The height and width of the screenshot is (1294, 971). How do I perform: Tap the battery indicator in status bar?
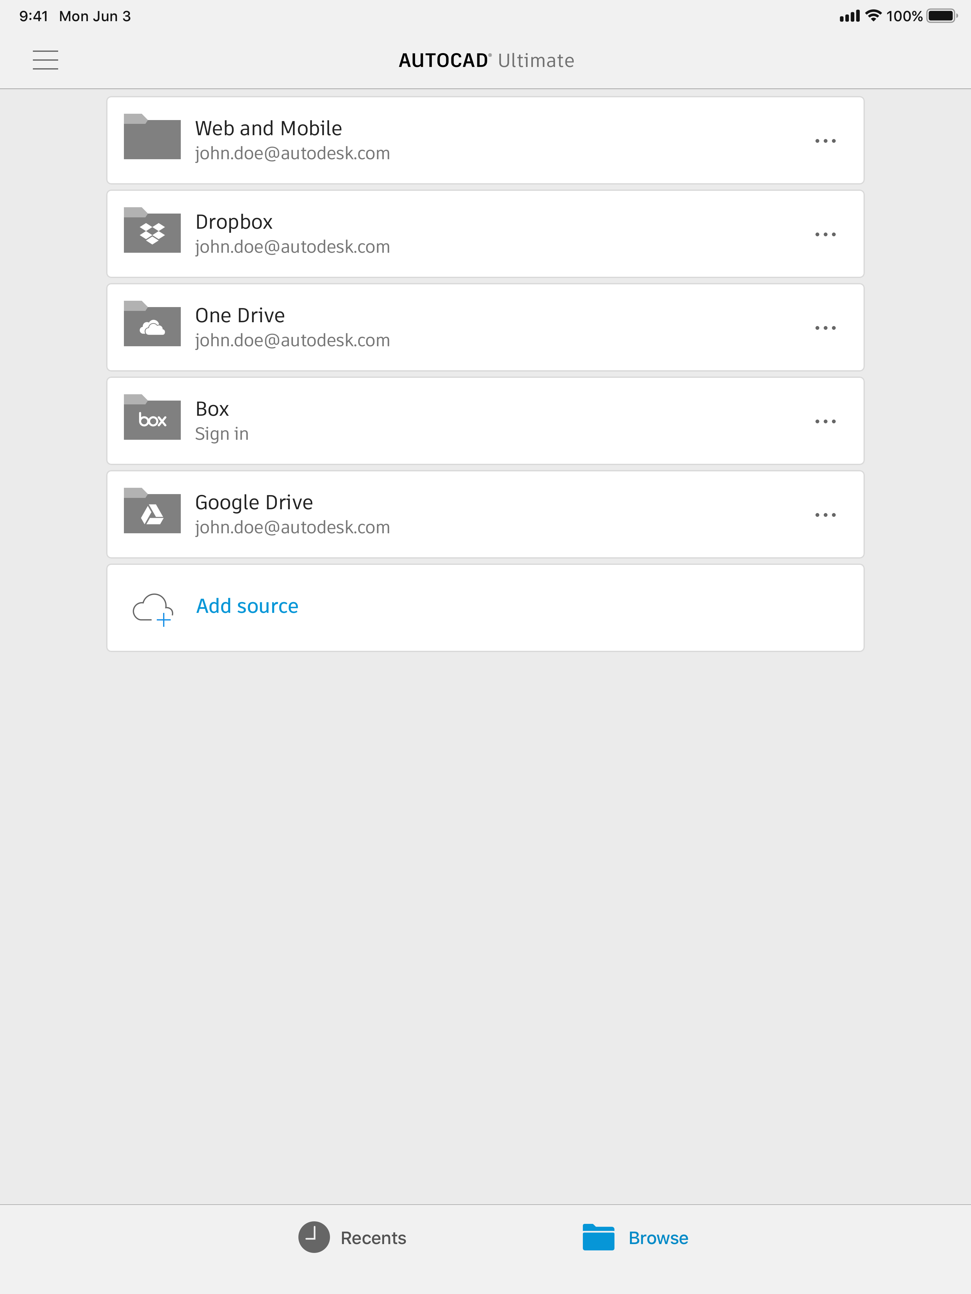click(x=942, y=16)
